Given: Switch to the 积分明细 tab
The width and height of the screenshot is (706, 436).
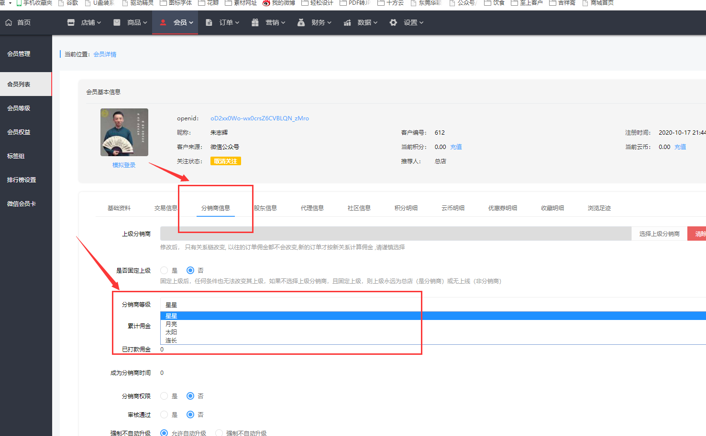Looking at the screenshot, I should (406, 208).
